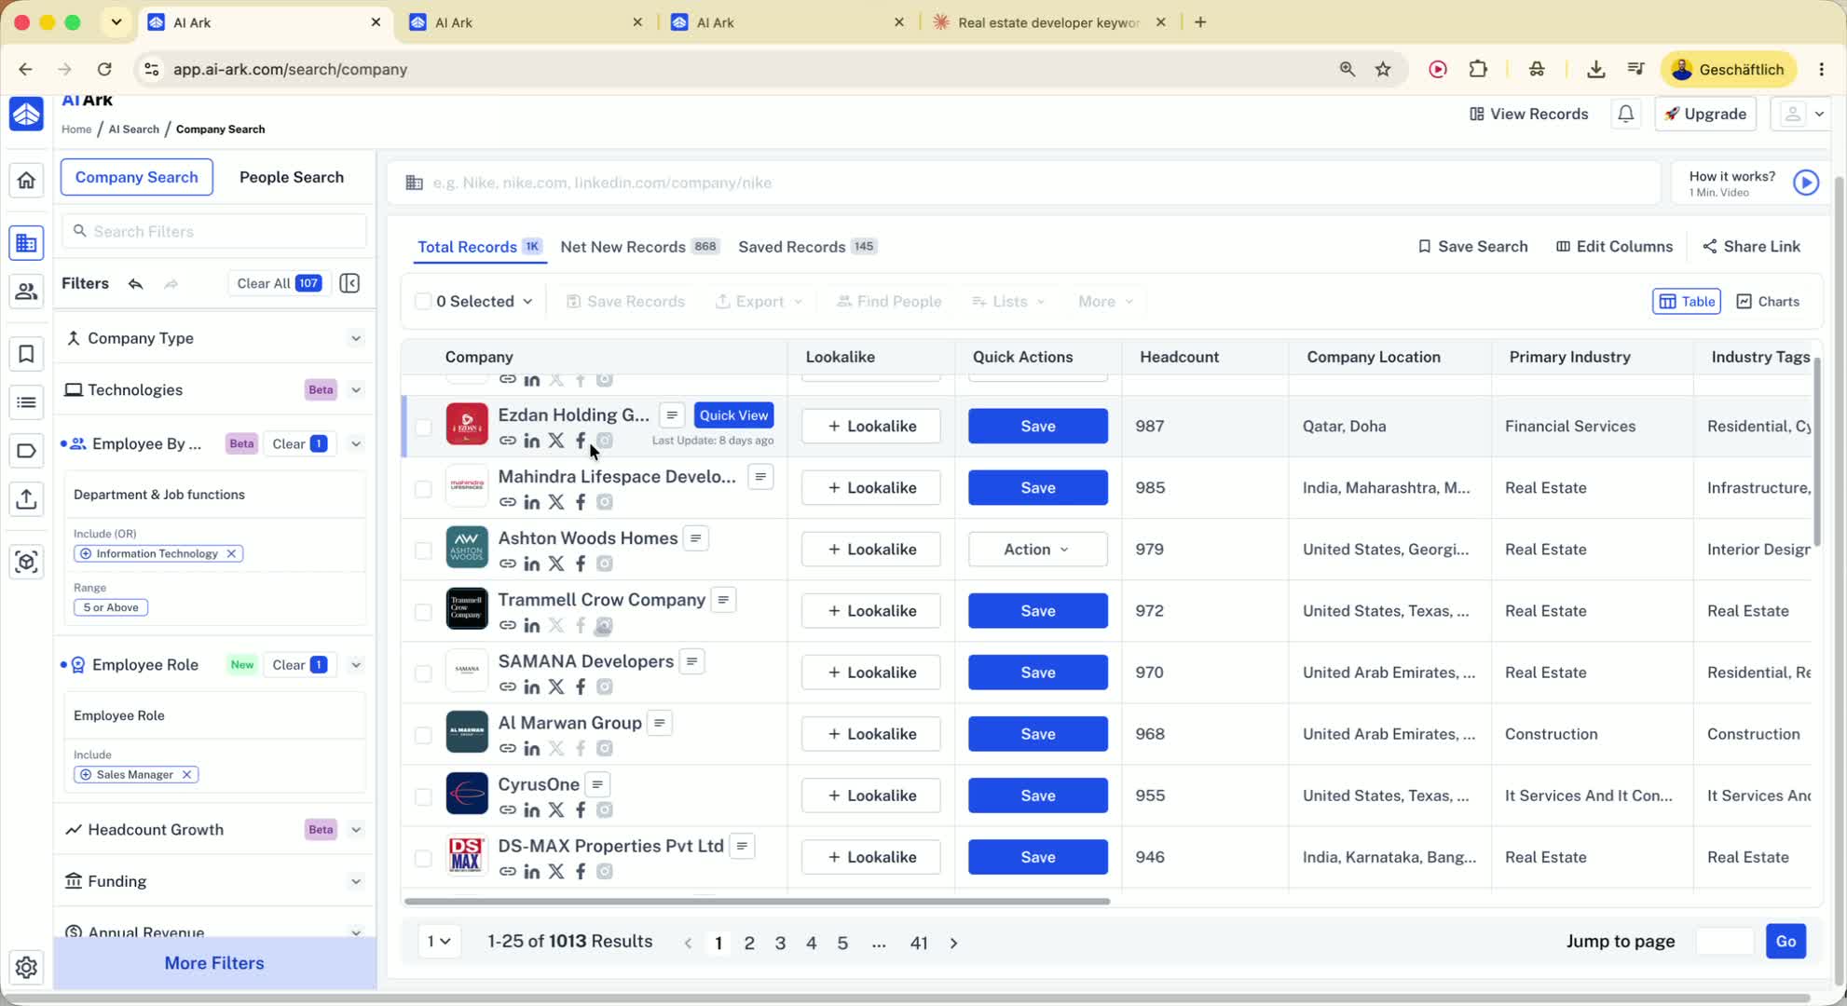Image resolution: width=1847 pixels, height=1006 pixels.
Task: Collapse the Employee Role filter section
Action: (x=356, y=665)
